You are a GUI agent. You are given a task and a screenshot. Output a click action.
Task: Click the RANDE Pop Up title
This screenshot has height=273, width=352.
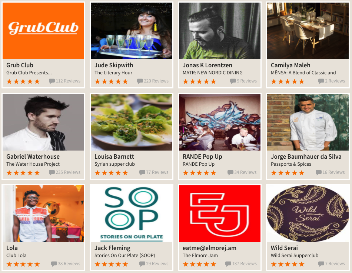[202, 156]
